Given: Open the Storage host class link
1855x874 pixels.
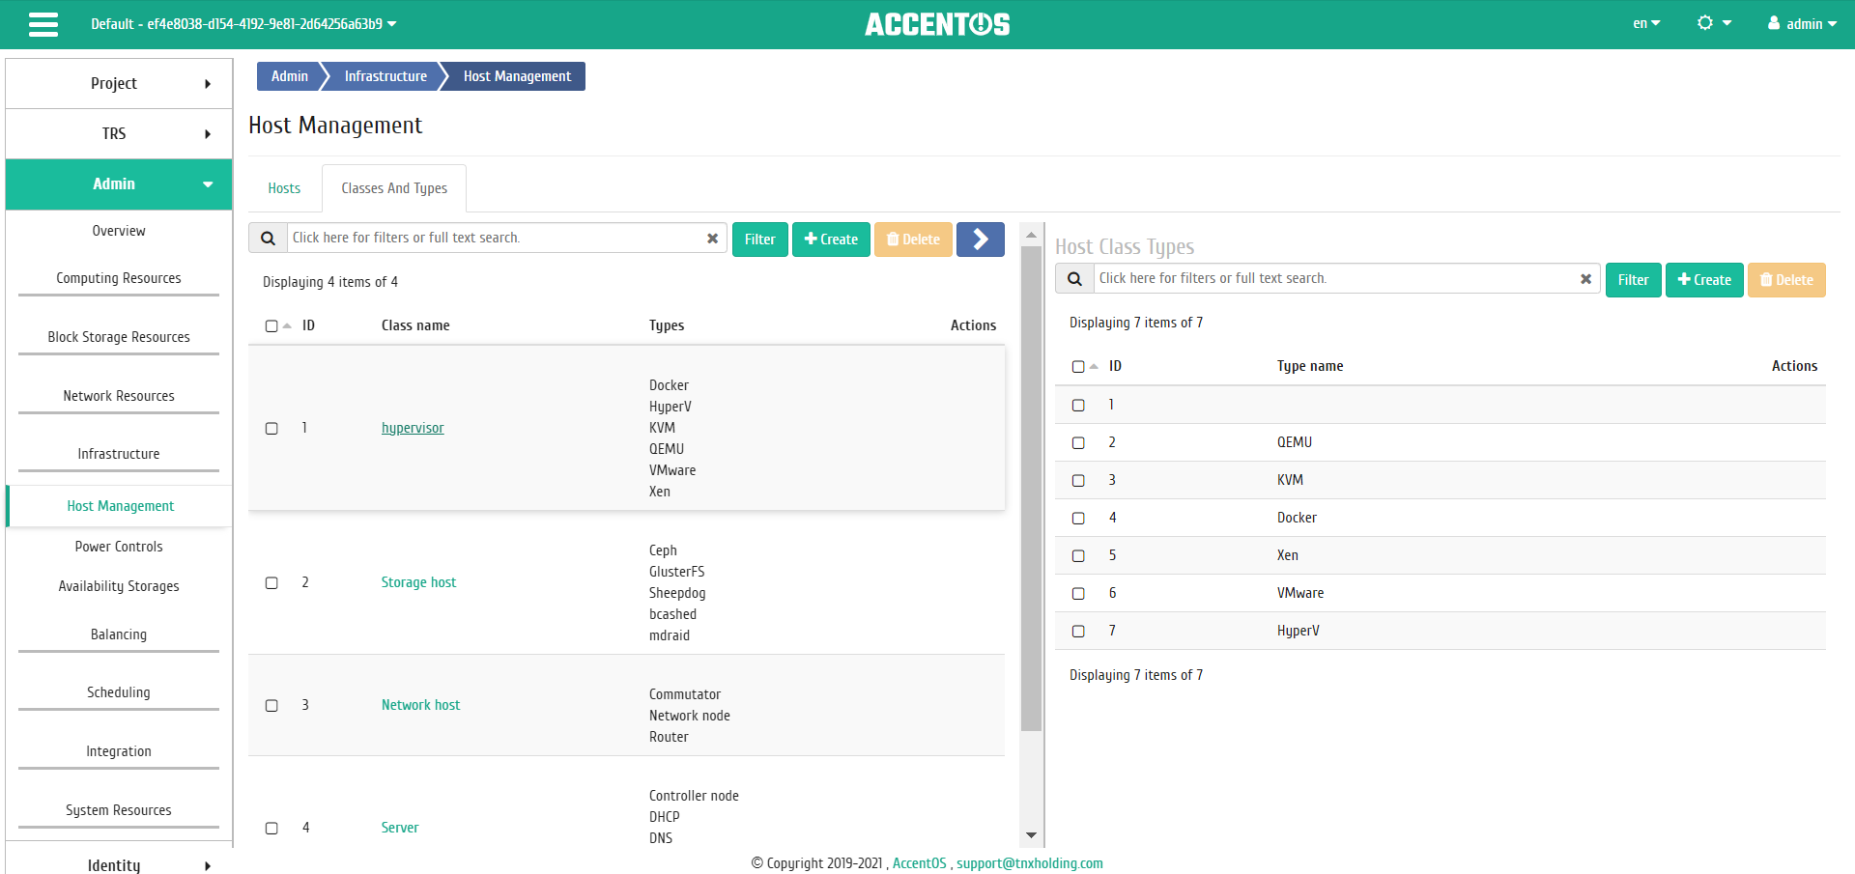Looking at the screenshot, I should 418,582.
